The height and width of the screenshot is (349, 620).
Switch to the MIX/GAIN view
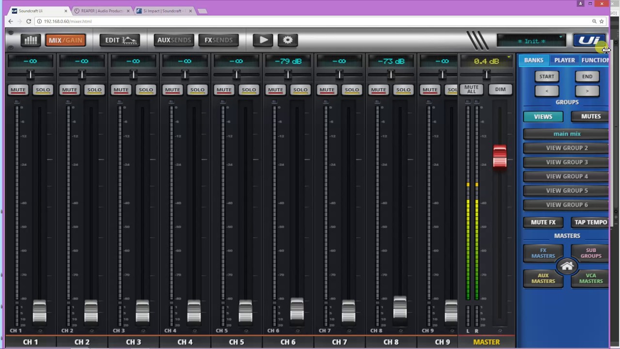pyautogui.click(x=65, y=40)
